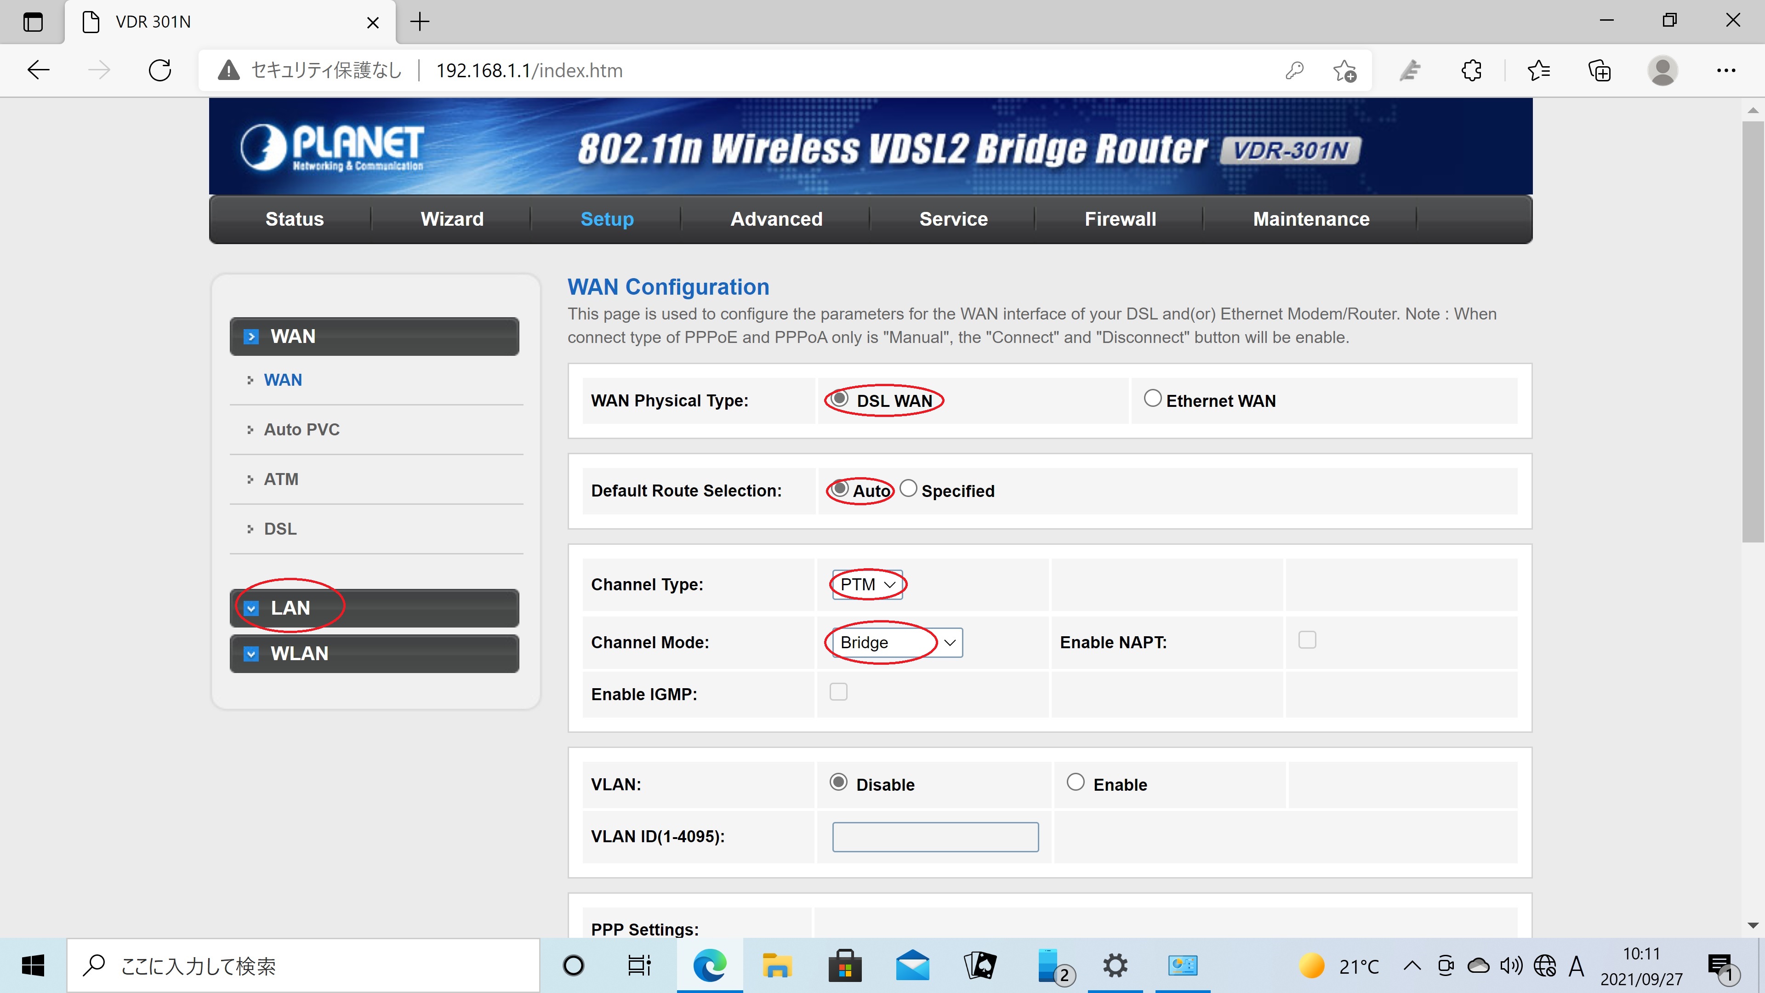Toggle the Enable IGMP checkbox
The width and height of the screenshot is (1765, 993).
pos(839,692)
